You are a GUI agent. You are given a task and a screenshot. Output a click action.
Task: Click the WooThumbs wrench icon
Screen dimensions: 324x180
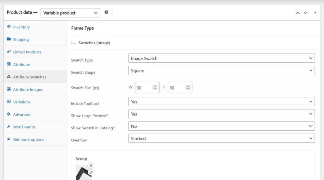tap(9, 127)
